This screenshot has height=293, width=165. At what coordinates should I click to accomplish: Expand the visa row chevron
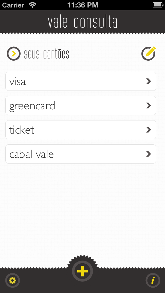click(148, 81)
